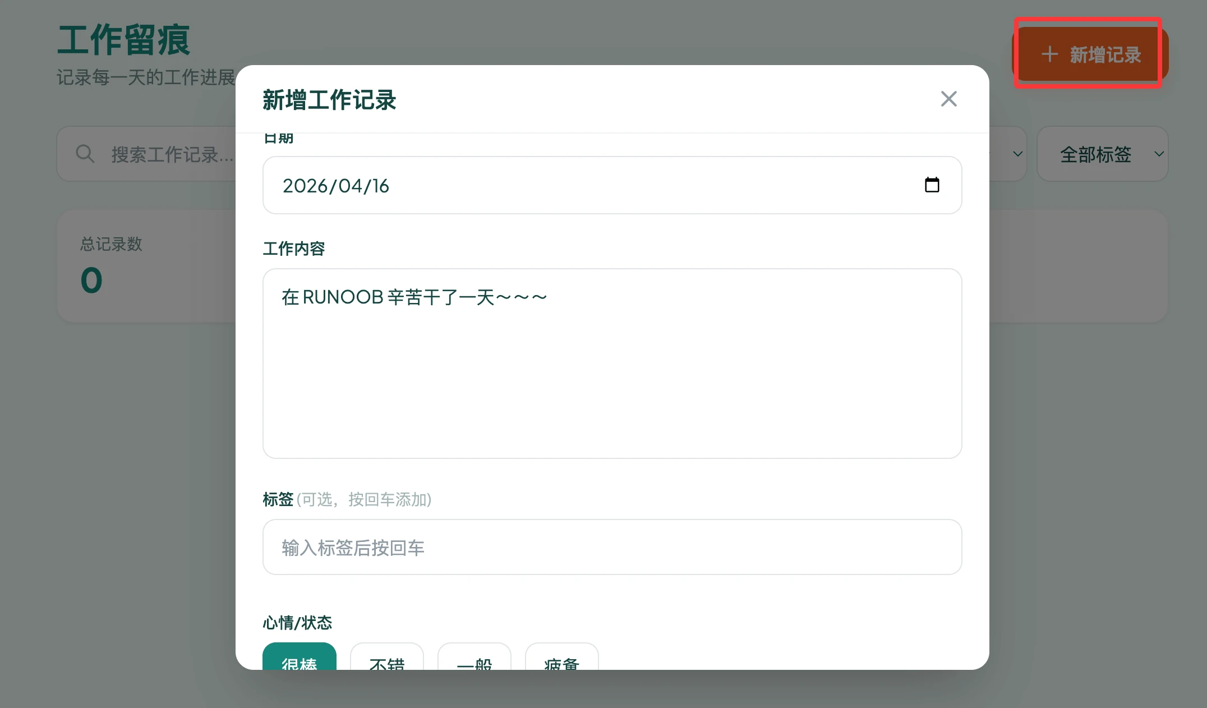Viewport: 1207px width, 708px height.
Task: Close the 新增工作记录 dialog
Action: [x=948, y=99]
